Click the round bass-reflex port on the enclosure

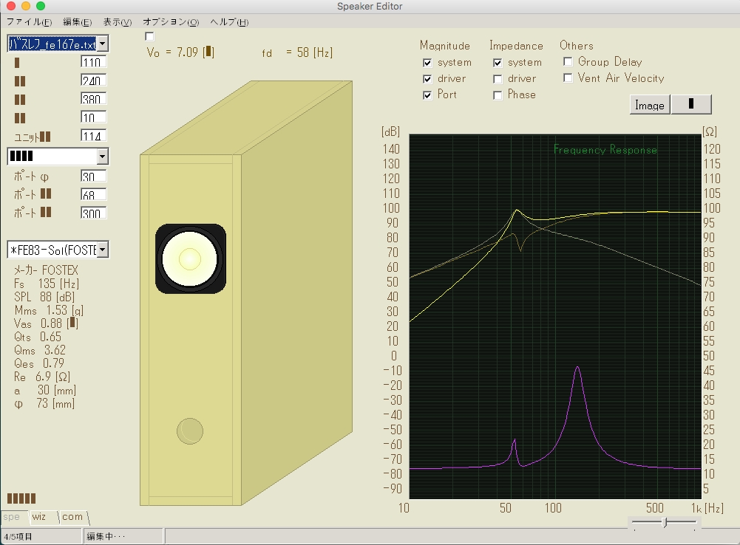point(190,431)
